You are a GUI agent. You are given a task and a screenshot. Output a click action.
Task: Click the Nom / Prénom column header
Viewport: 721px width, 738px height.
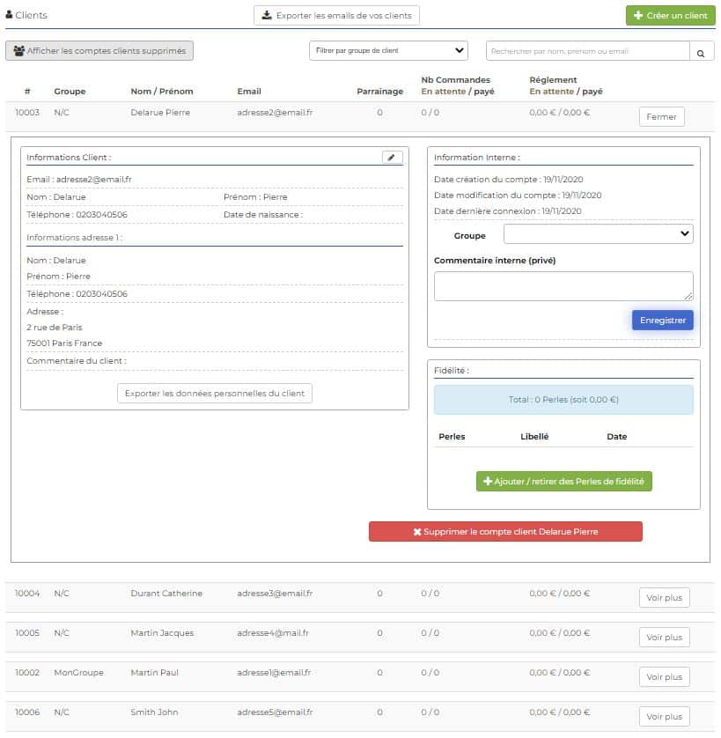(x=162, y=92)
